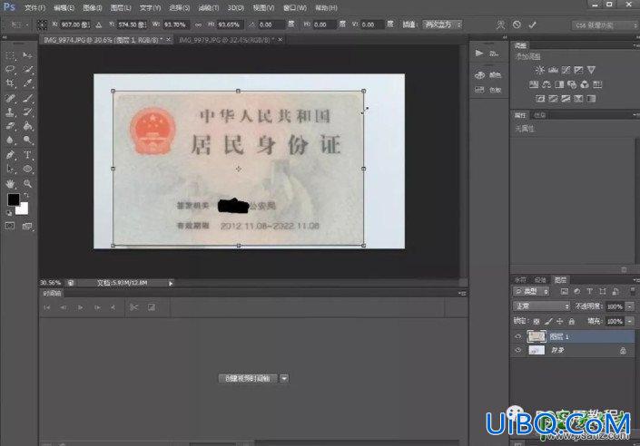Select the Spot Healing Brush tool

point(10,98)
